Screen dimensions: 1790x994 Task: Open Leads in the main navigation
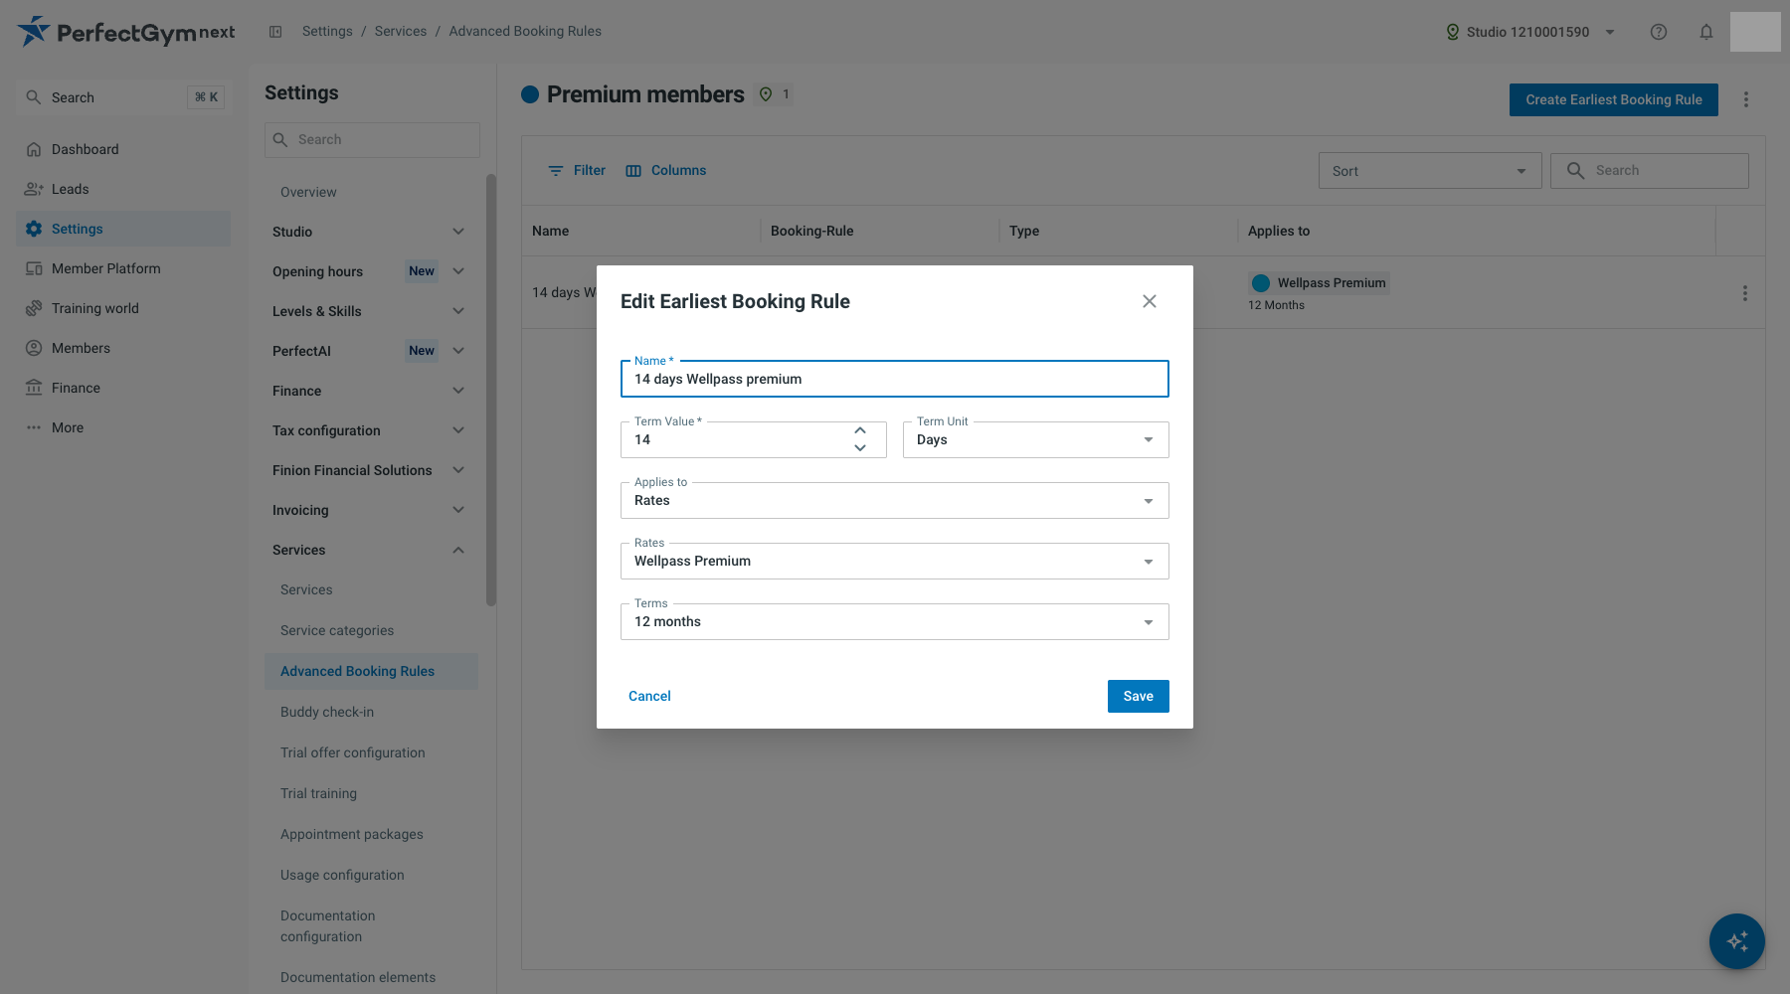point(123,189)
